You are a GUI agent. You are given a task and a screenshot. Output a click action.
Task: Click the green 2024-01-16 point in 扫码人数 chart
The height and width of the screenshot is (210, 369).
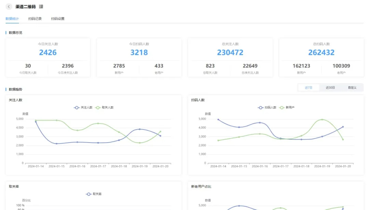[260, 134]
